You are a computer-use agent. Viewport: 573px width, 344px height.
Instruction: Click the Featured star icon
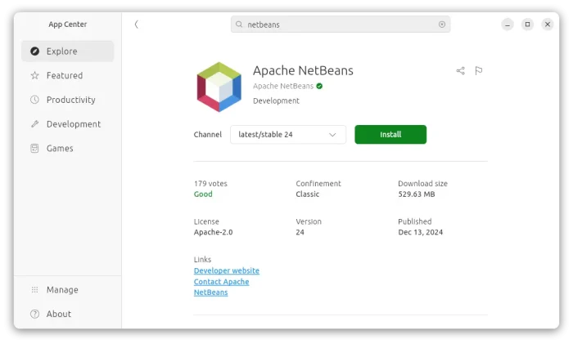(x=34, y=75)
